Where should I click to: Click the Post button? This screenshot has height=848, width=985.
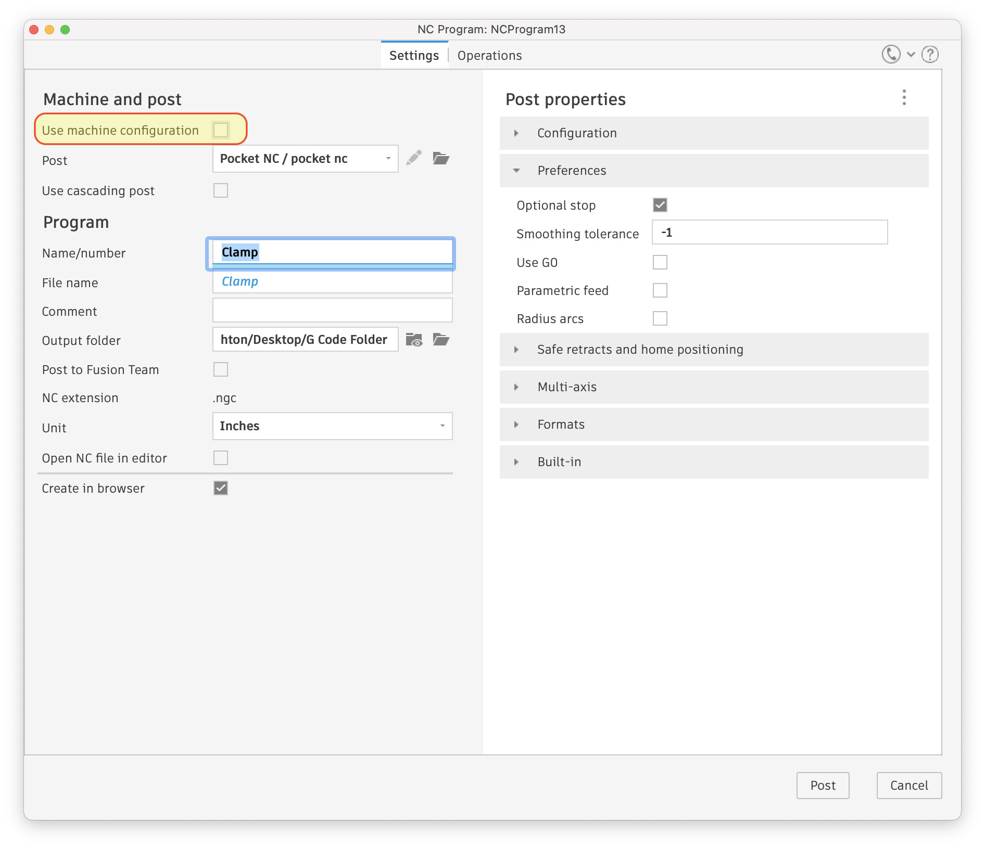tap(823, 786)
